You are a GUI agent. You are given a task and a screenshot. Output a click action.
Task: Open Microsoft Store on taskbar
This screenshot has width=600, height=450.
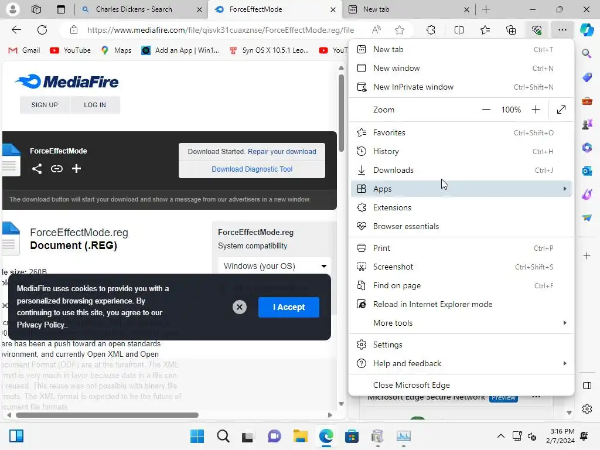click(352, 436)
